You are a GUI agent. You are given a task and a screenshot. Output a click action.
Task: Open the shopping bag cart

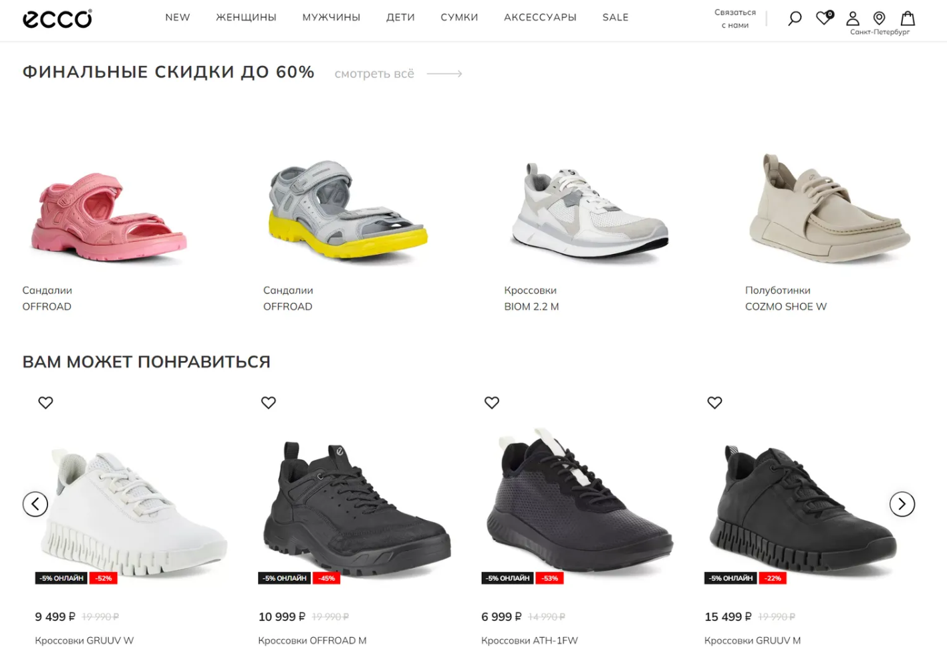click(908, 18)
